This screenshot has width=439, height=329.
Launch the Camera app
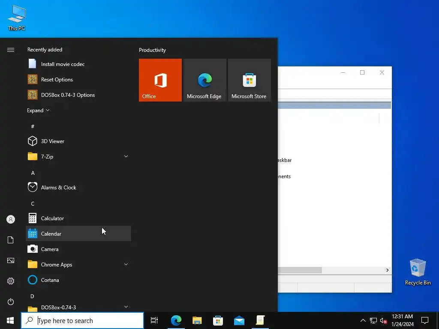click(78, 249)
